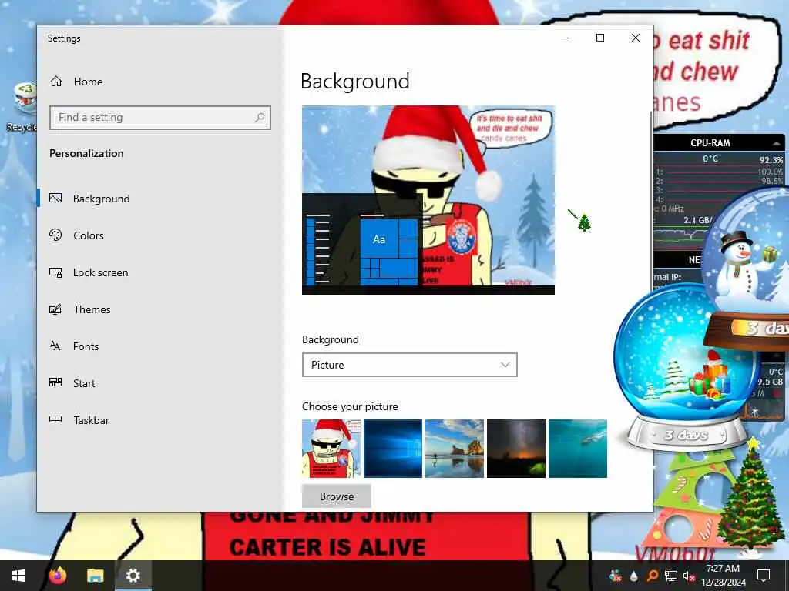This screenshot has width=789, height=591.
Task: Click the Start tiles icon in the sidebar
Action: click(x=55, y=382)
